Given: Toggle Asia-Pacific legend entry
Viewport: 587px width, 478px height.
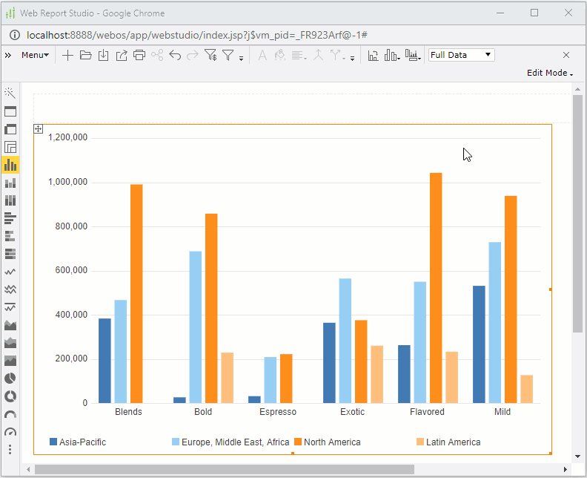Looking at the screenshot, I should 82,442.
